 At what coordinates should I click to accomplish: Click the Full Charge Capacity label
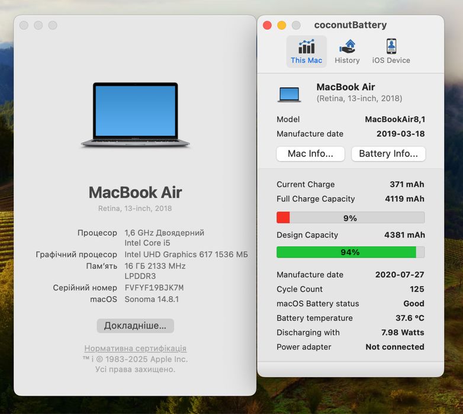pos(316,199)
